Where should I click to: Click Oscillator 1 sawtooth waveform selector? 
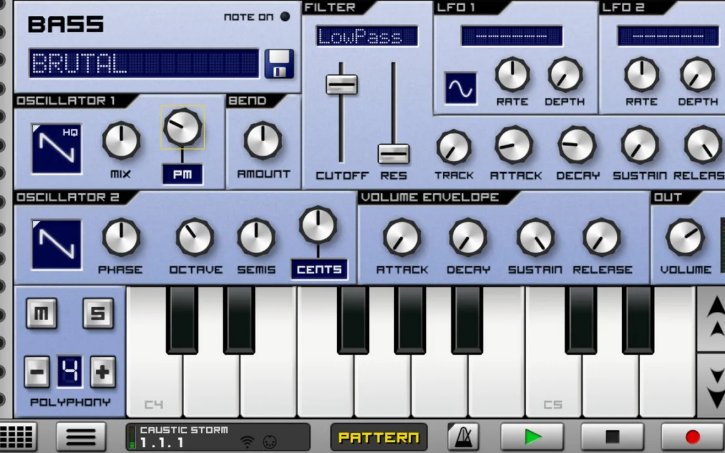[56, 149]
